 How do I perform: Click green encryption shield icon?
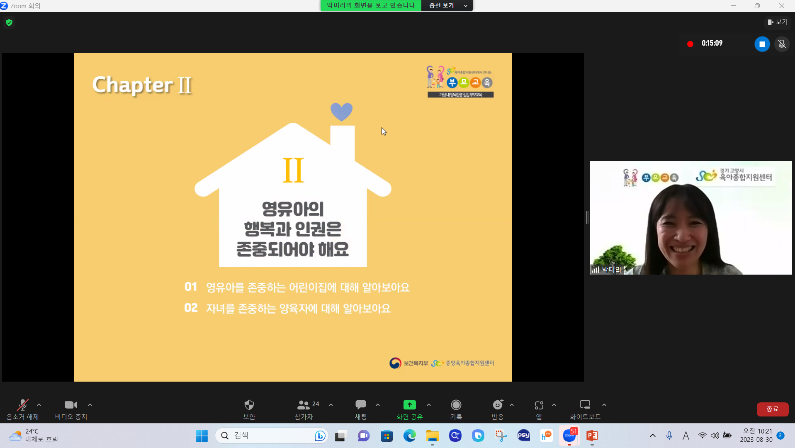pyautogui.click(x=9, y=22)
